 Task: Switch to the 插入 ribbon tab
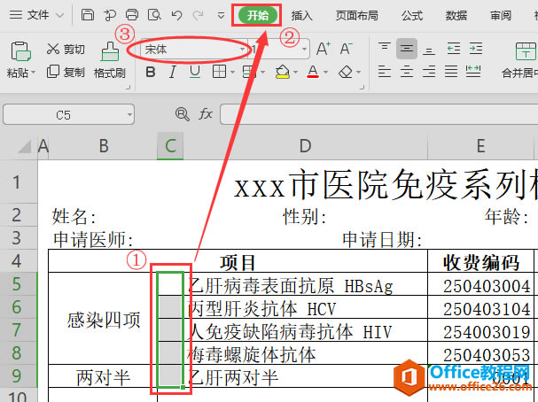tap(301, 15)
